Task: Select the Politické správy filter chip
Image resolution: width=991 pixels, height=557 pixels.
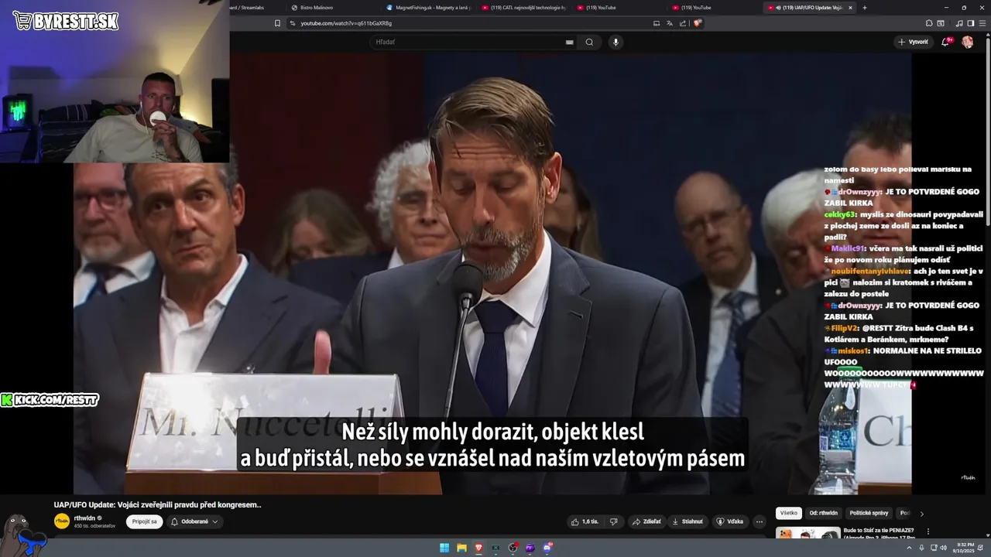Action: coord(869,513)
